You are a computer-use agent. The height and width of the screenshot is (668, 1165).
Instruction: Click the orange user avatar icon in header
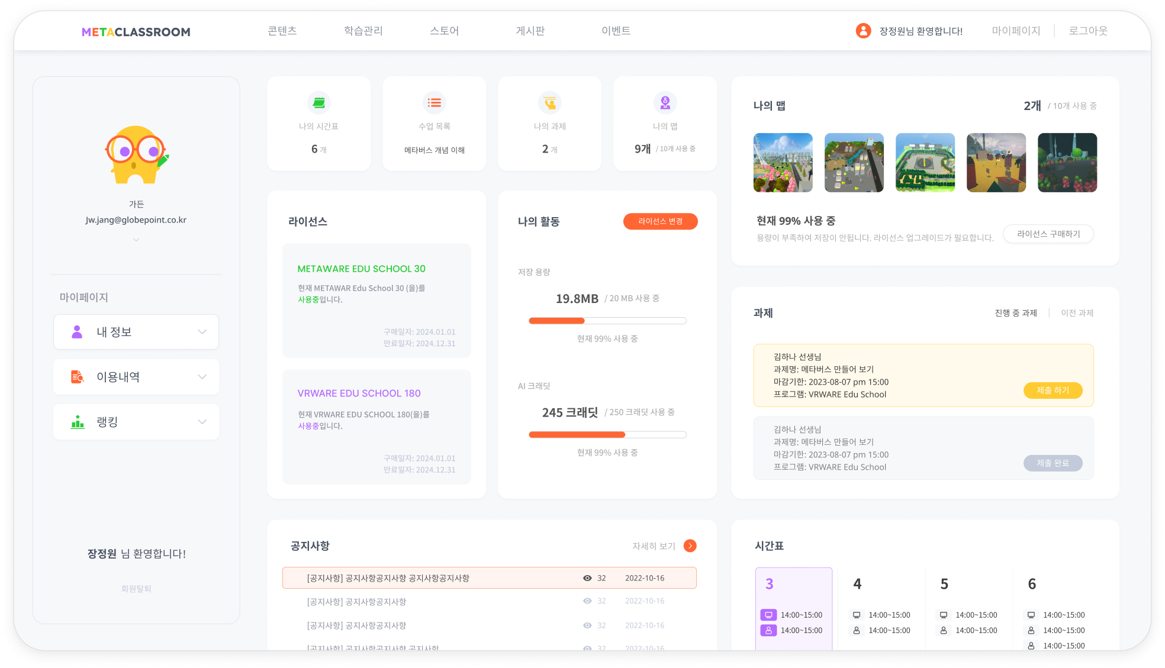point(863,31)
